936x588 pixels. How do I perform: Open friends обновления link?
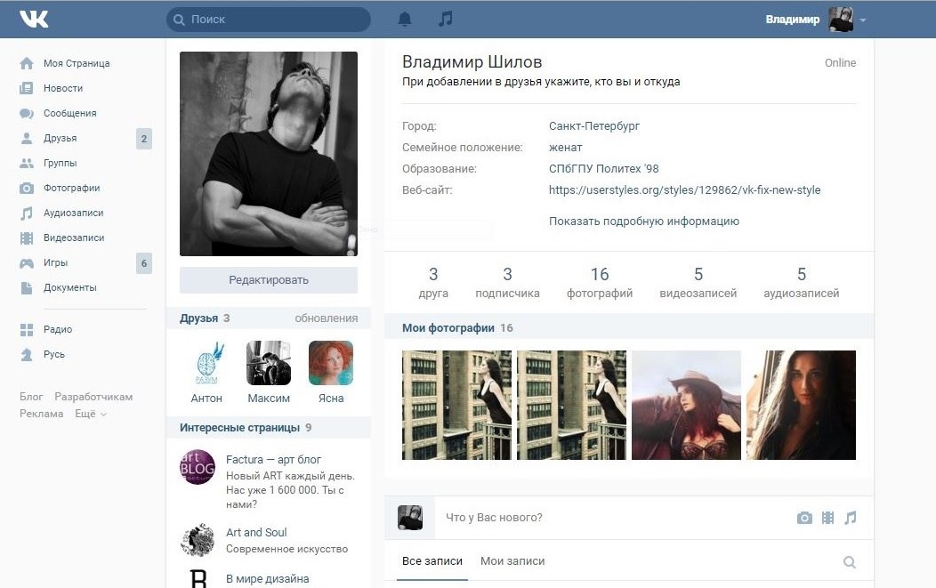(327, 318)
